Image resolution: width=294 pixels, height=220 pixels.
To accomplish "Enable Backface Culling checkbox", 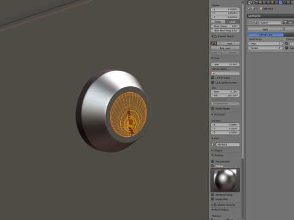I will (x=213, y=194).
